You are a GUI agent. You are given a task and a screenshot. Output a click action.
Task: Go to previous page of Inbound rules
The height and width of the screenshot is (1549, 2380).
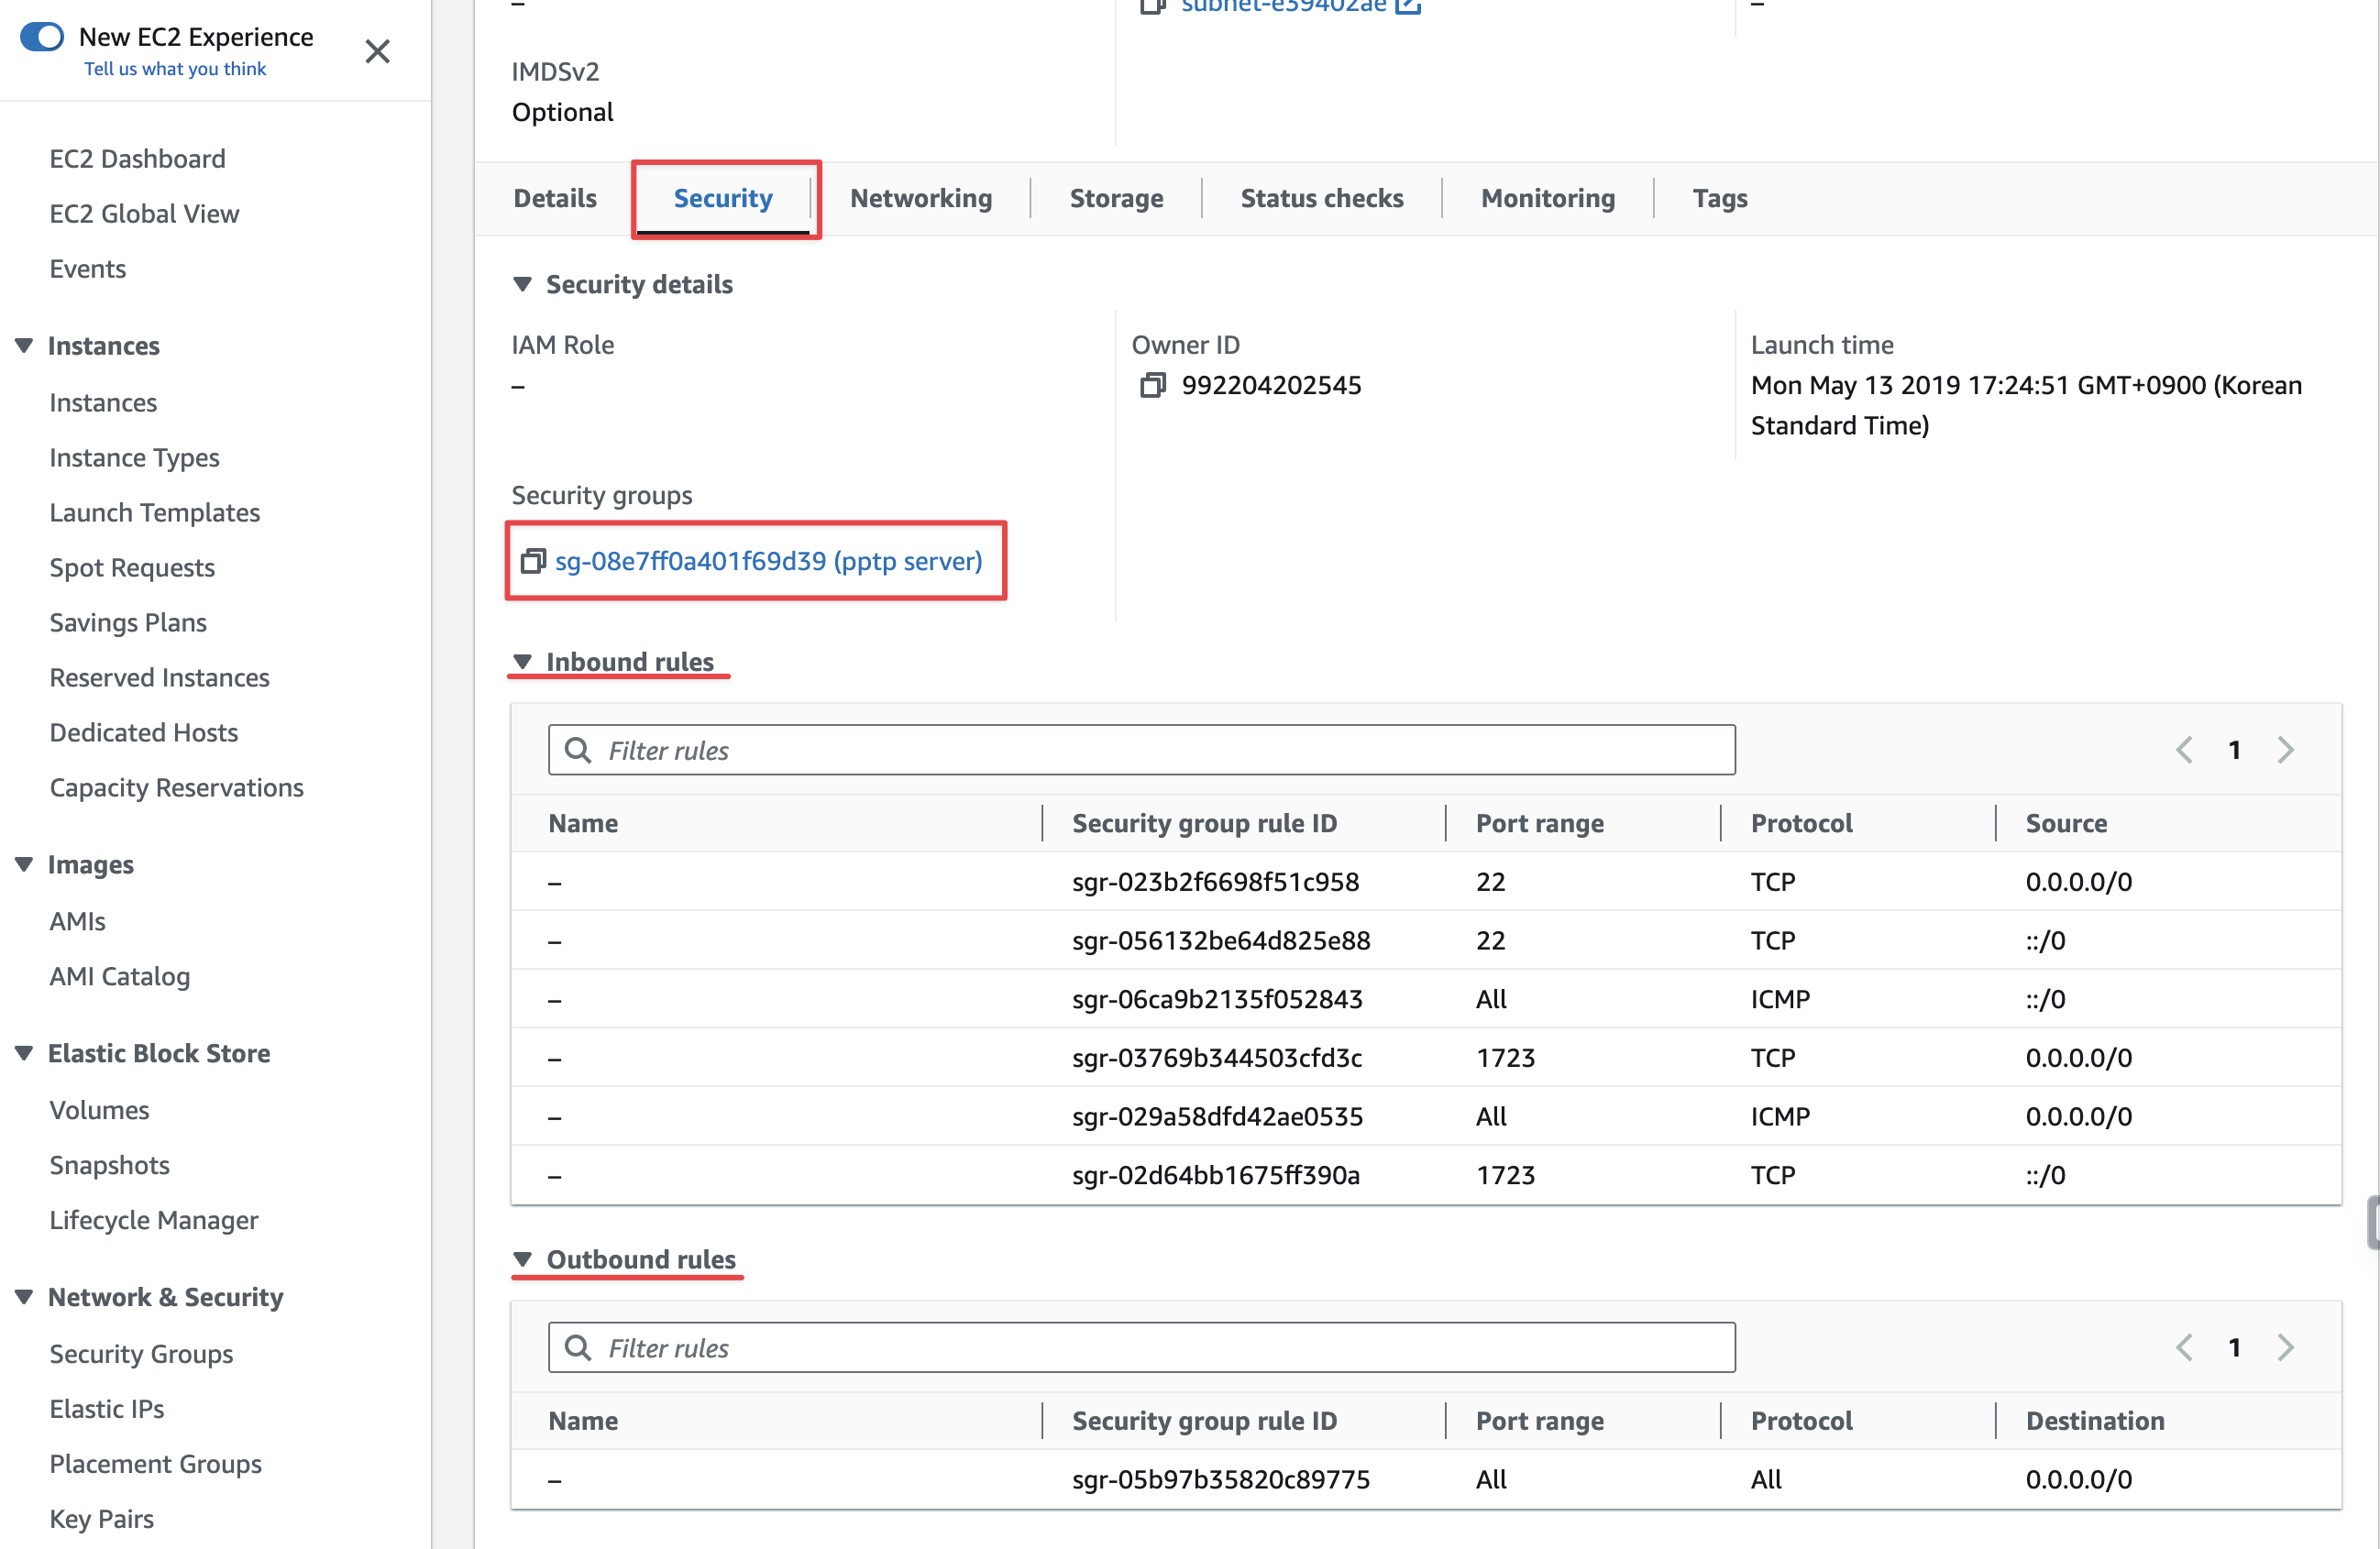pyautogui.click(x=2185, y=749)
